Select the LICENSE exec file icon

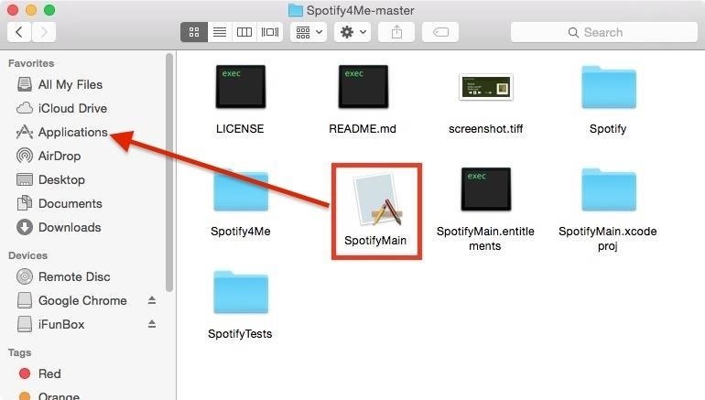click(241, 87)
